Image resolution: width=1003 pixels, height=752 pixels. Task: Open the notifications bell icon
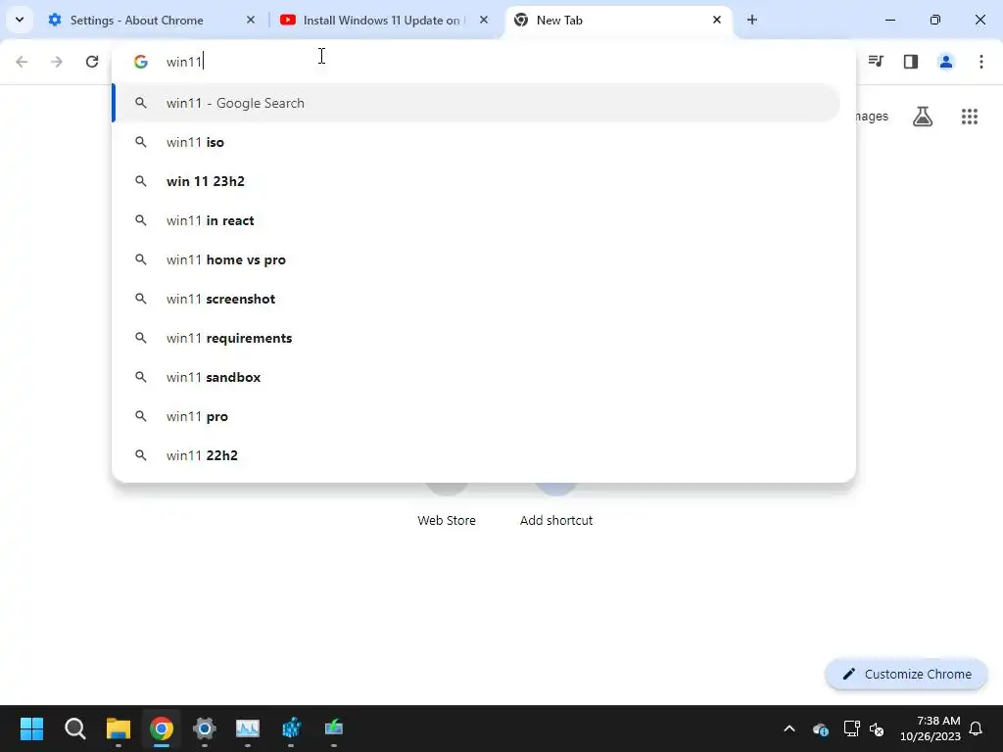tap(977, 728)
